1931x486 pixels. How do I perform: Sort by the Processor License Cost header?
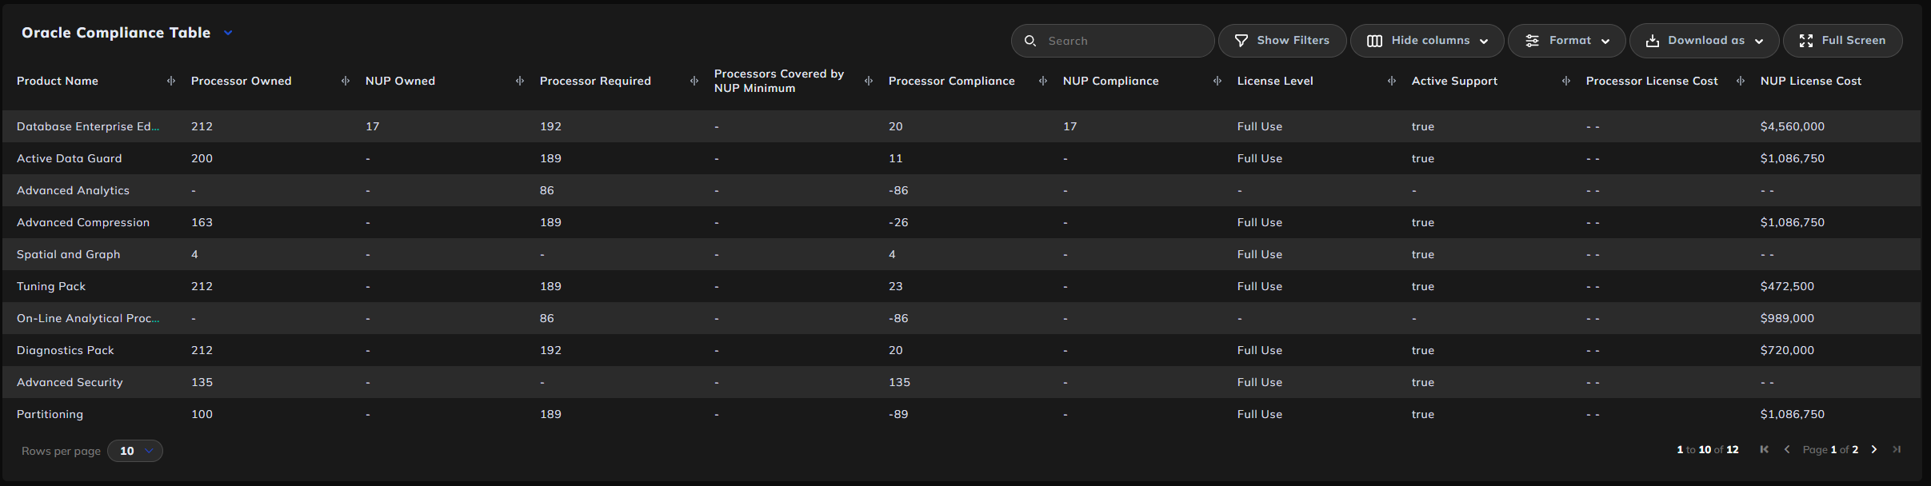tap(1652, 81)
